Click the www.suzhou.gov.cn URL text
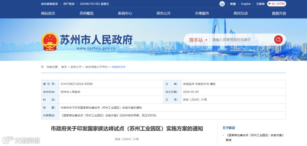This screenshot has width=307, height=146. tap(96, 48)
